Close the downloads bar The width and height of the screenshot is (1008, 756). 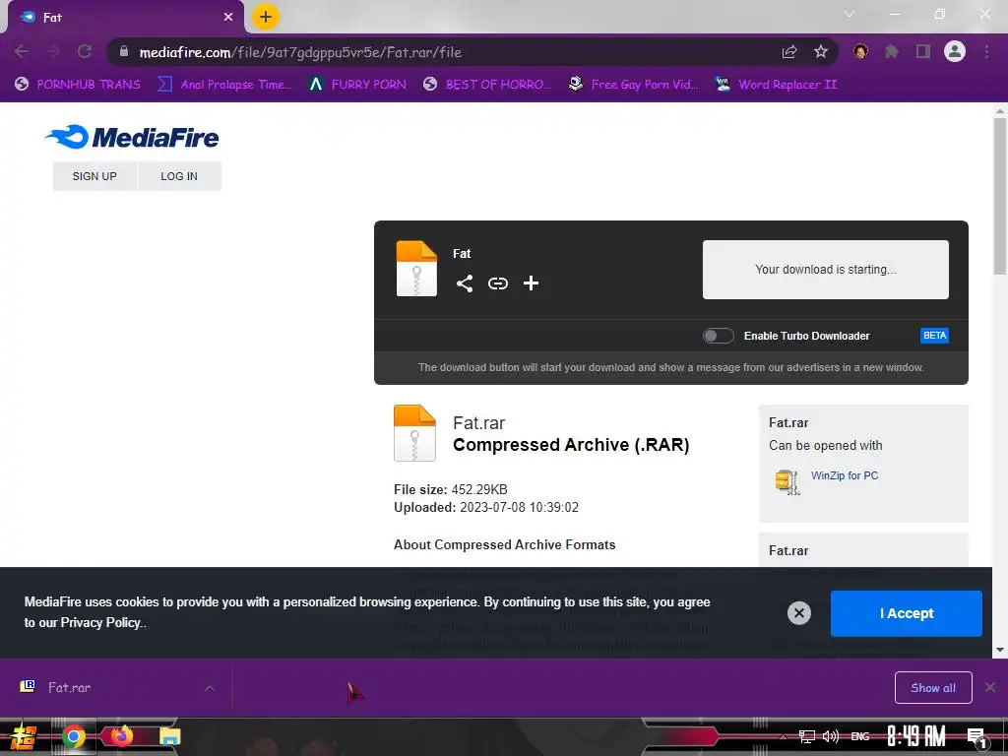pyautogui.click(x=990, y=688)
